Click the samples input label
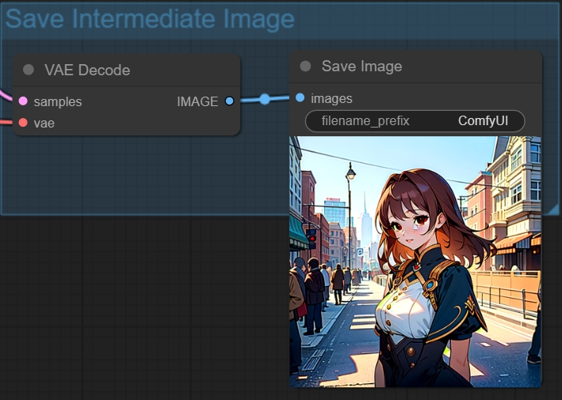 pos(58,101)
